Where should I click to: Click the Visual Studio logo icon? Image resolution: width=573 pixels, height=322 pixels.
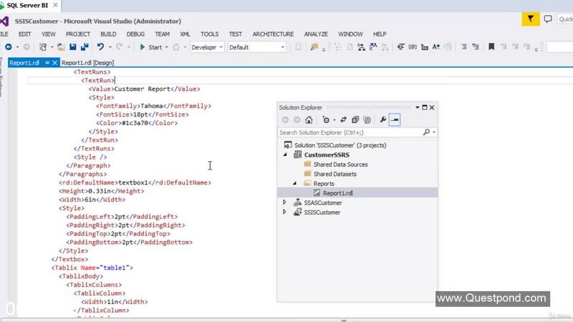[4, 21]
